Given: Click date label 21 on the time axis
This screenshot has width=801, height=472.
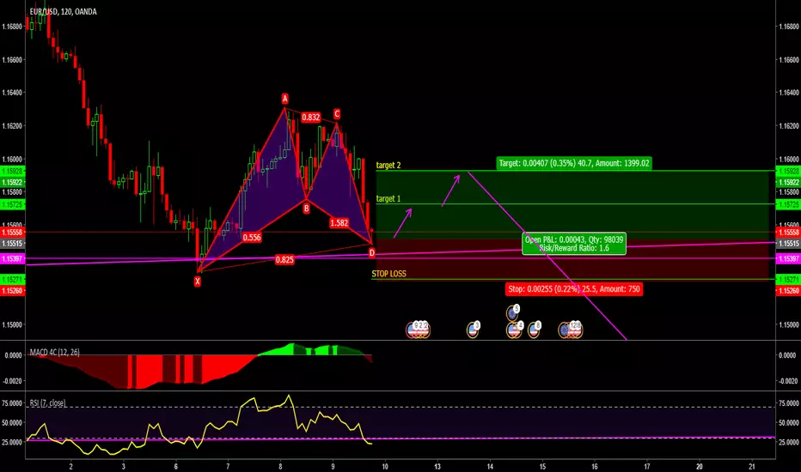Looking at the screenshot, I should pos(752,466).
